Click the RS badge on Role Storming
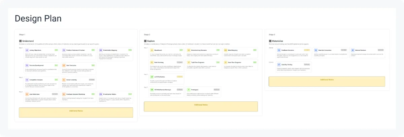404x137 pixels. pos(152,62)
